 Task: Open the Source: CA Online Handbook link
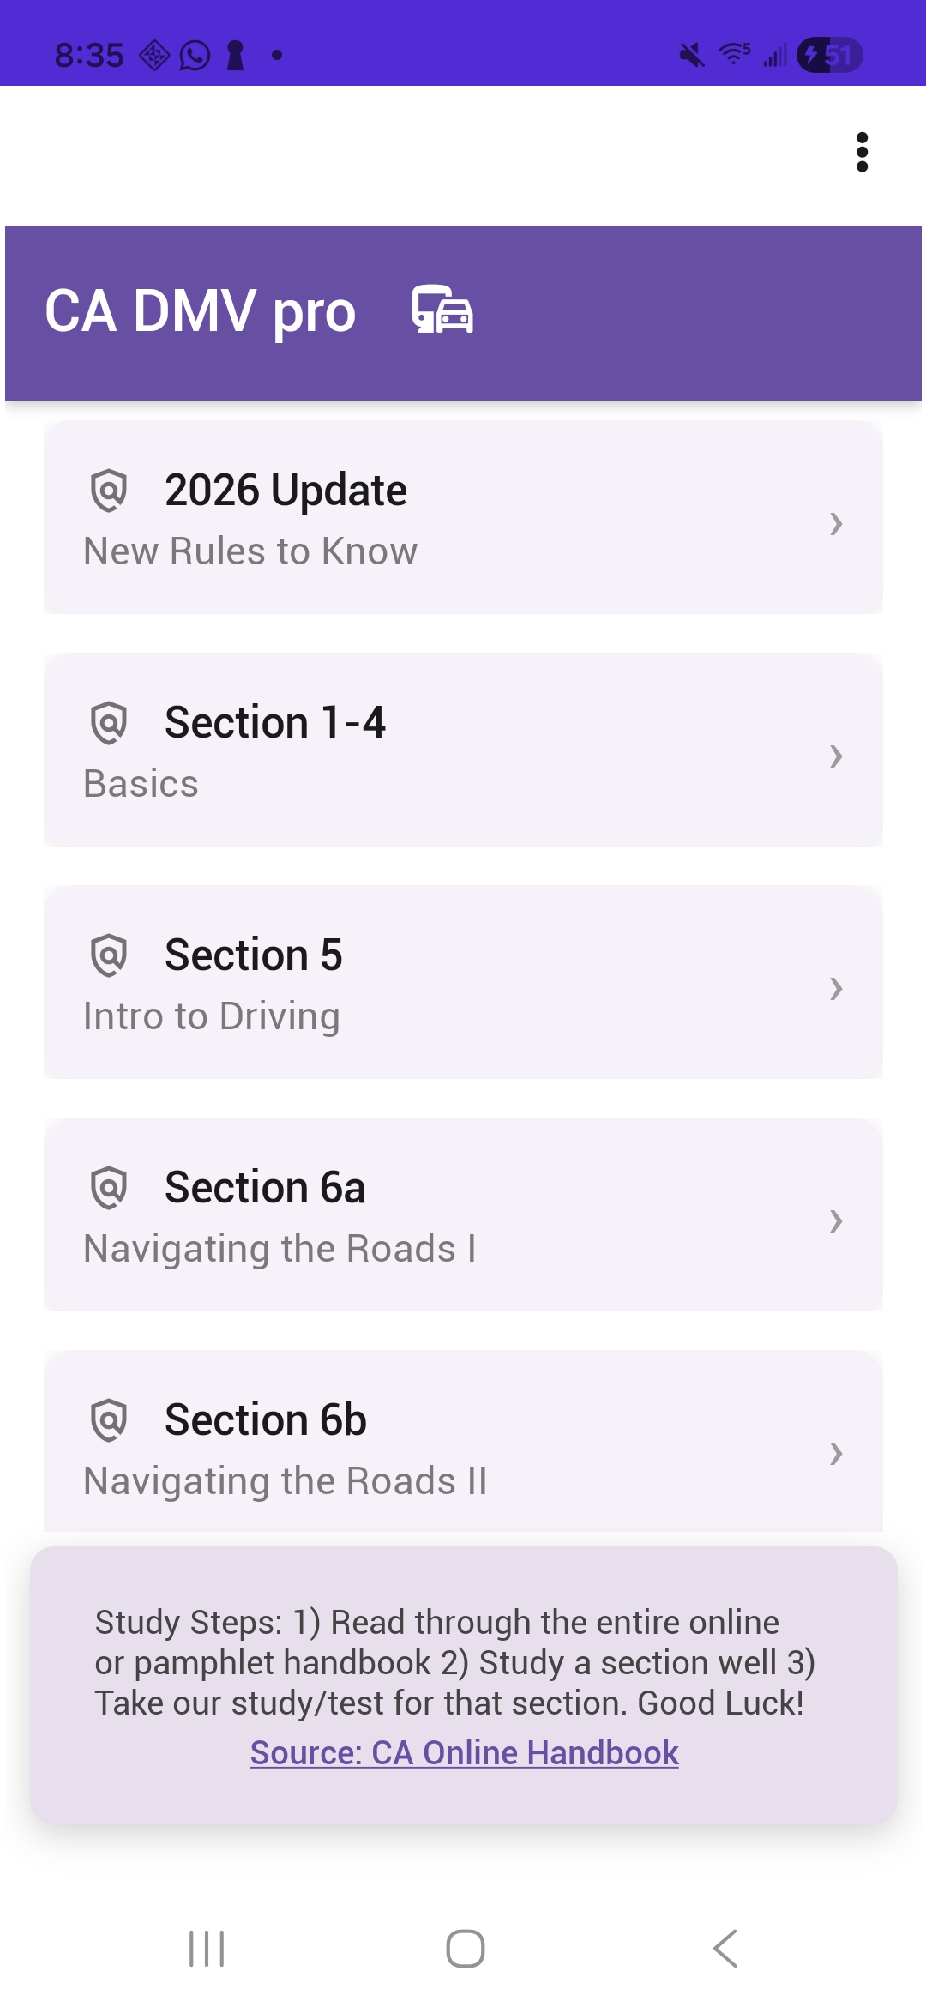(464, 1752)
